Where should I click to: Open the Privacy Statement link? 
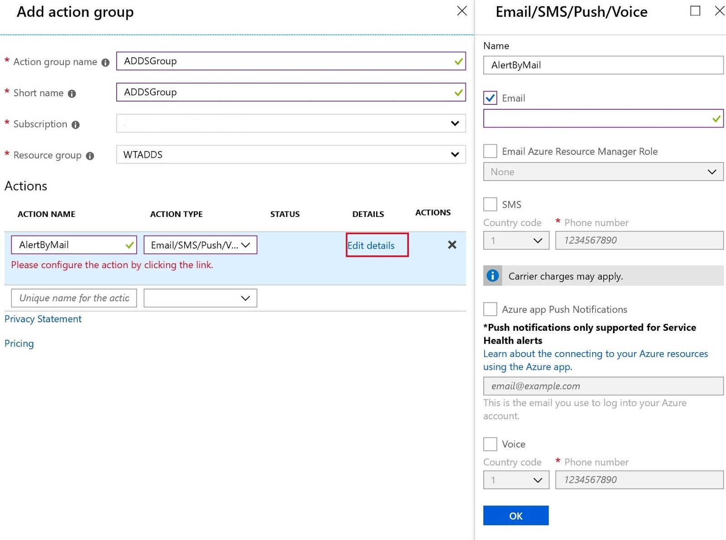tap(43, 319)
